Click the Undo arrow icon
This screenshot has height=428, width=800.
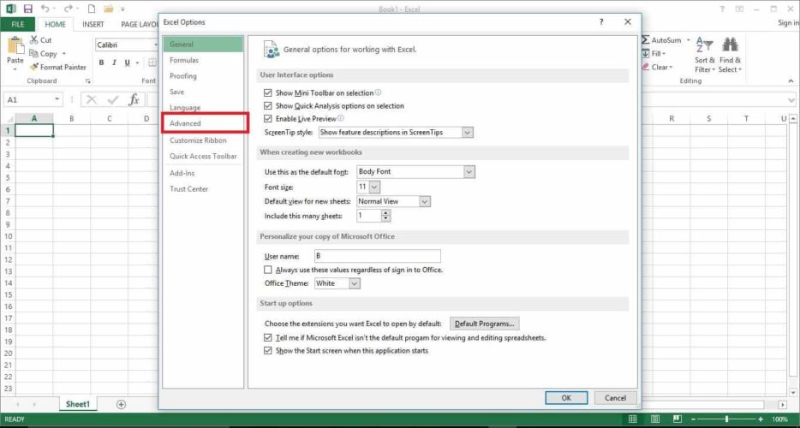[45, 9]
